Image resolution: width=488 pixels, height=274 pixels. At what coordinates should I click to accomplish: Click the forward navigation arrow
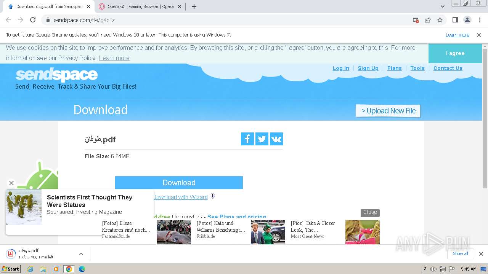pyautogui.click(x=21, y=20)
